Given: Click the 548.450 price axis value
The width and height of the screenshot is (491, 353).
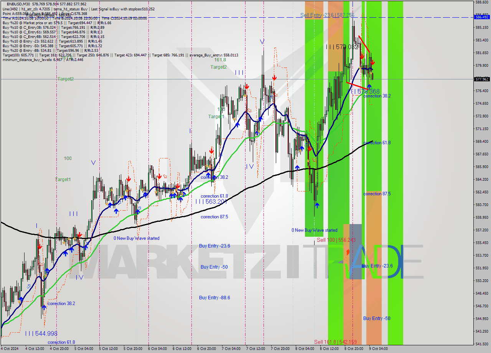Looking at the screenshot, I should point(482,293).
